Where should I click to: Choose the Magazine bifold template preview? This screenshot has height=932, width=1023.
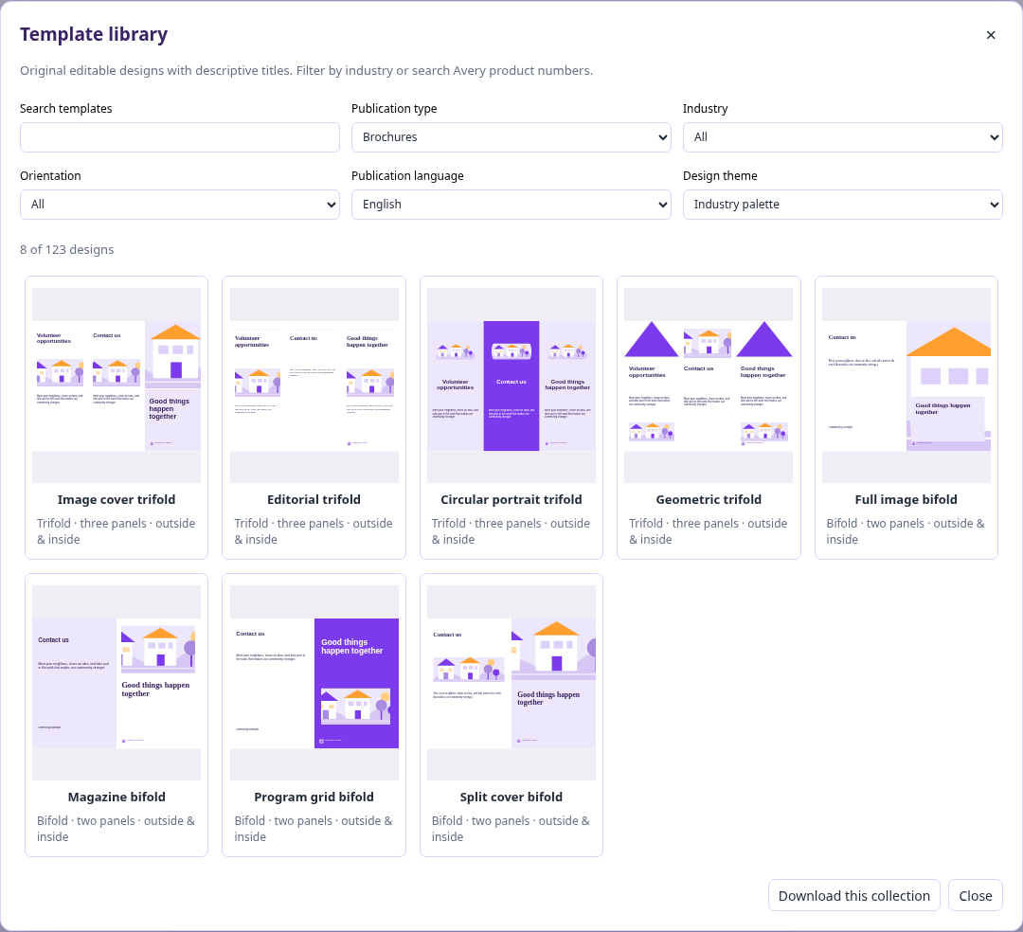click(117, 683)
